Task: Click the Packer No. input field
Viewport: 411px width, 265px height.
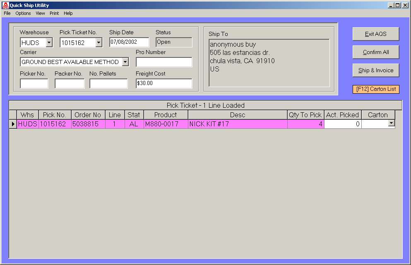Action: click(x=70, y=84)
